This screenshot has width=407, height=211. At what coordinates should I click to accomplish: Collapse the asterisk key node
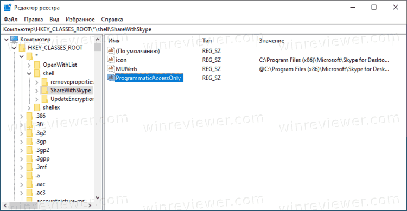(x=22, y=56)
